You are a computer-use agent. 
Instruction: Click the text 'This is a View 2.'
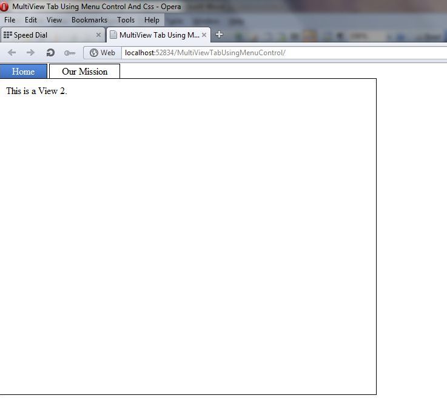36,91
